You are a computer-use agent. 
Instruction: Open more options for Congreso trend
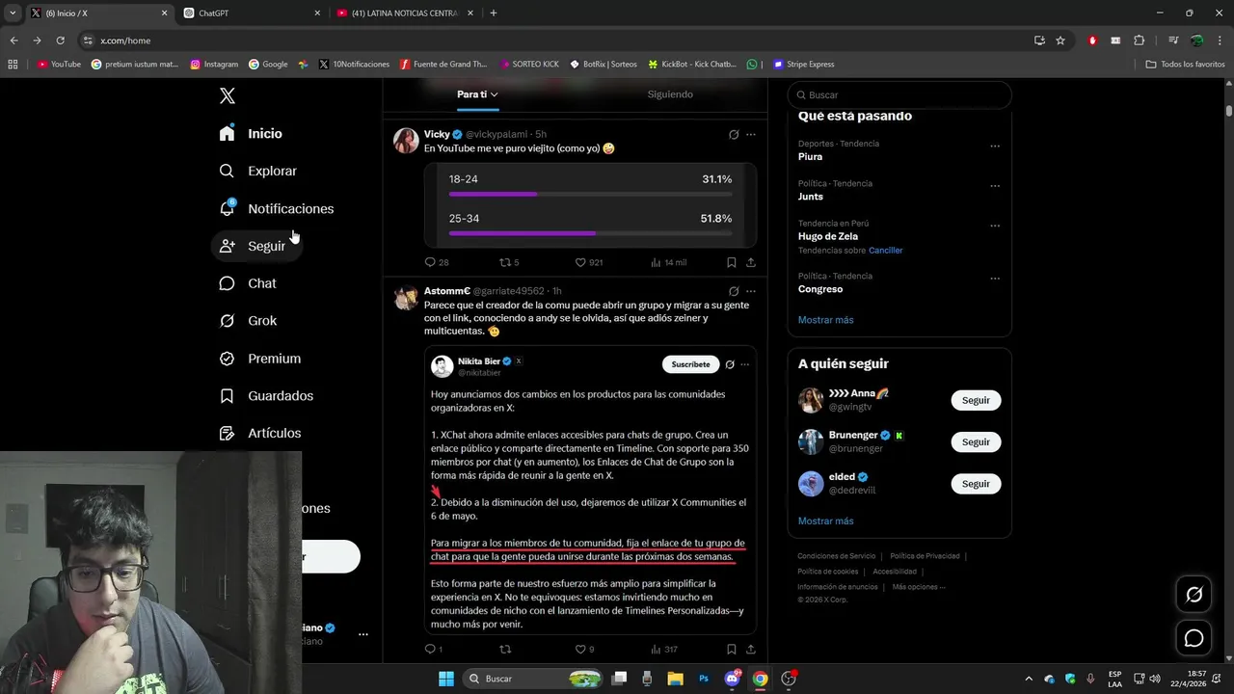[995, 279]
